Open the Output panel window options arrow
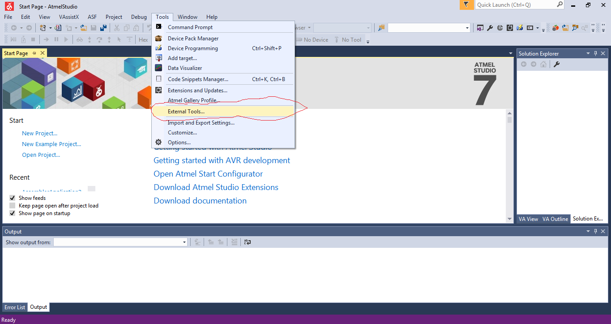Image resolution: width=611 pixels, height=324 pixels. [x=588, y=231]
